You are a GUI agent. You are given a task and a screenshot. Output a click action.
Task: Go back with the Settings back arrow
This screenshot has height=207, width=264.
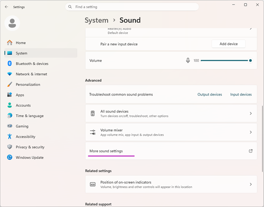coord(7,7)
